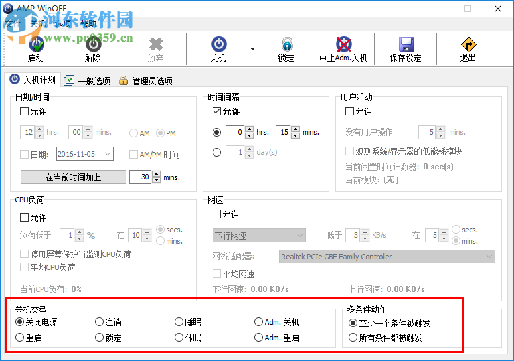Enable 允许 checkbox under 用户活动
This screenshot has width=514, height=361.
pos(349,111)
